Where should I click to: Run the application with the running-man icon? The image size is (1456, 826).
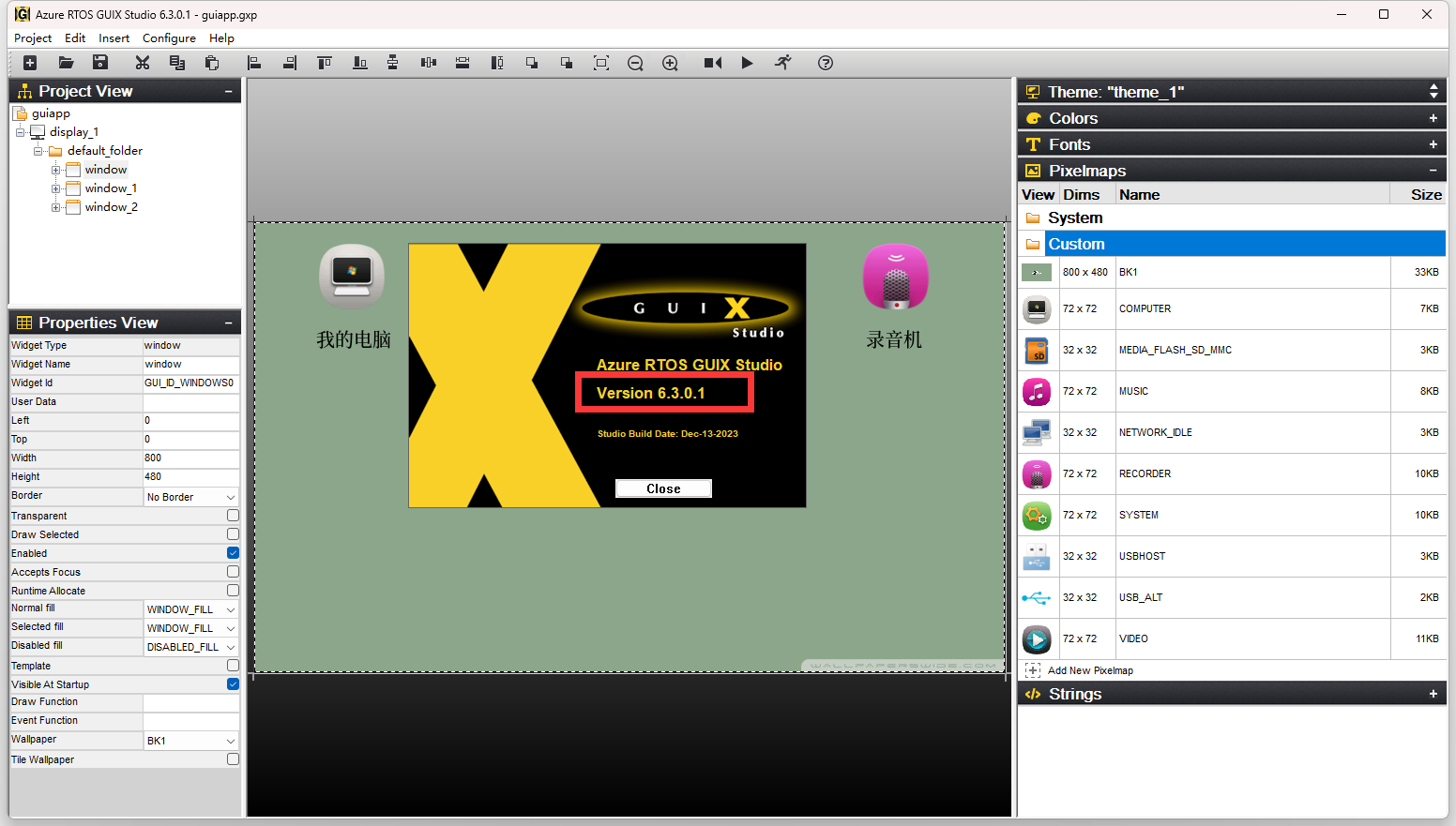tap(782, 63)
